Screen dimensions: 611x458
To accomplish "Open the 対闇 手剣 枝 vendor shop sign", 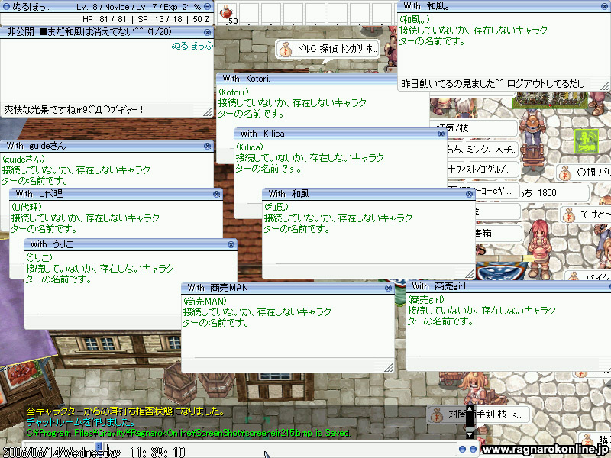I will [479, 414].
